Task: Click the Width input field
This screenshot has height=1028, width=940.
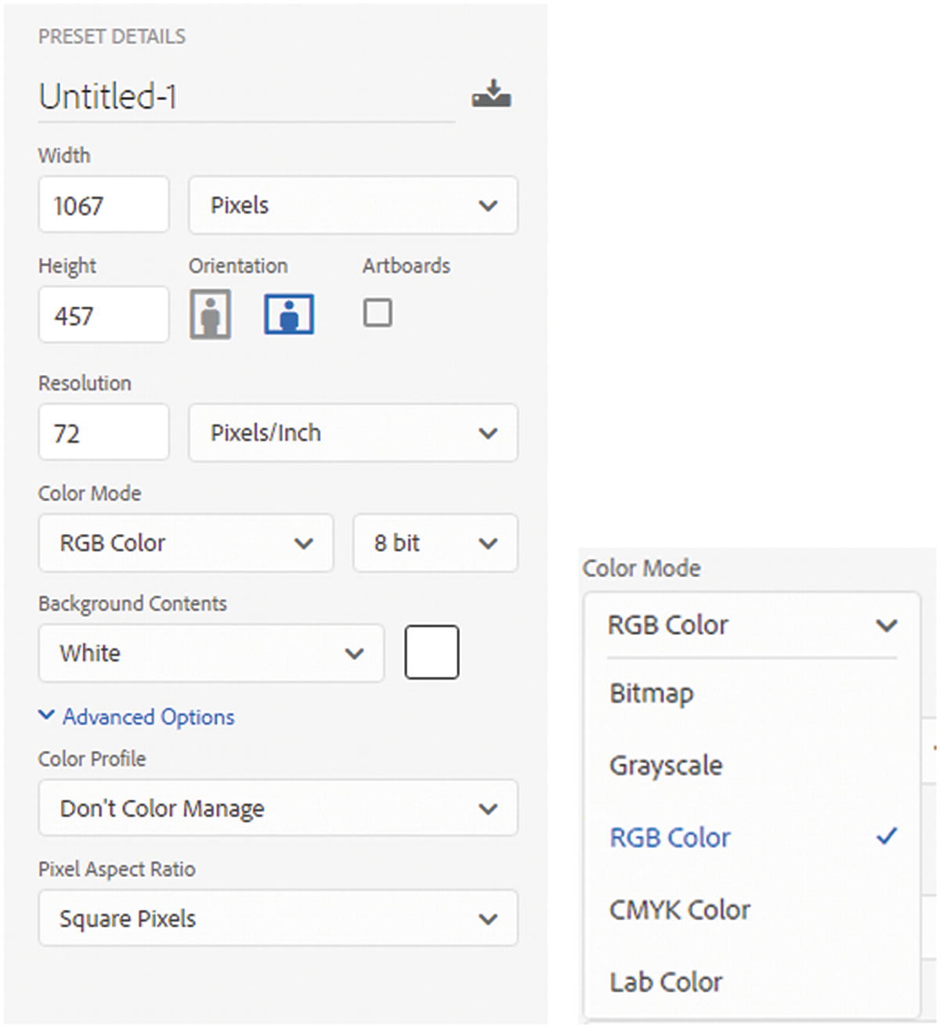Action: 103,205
